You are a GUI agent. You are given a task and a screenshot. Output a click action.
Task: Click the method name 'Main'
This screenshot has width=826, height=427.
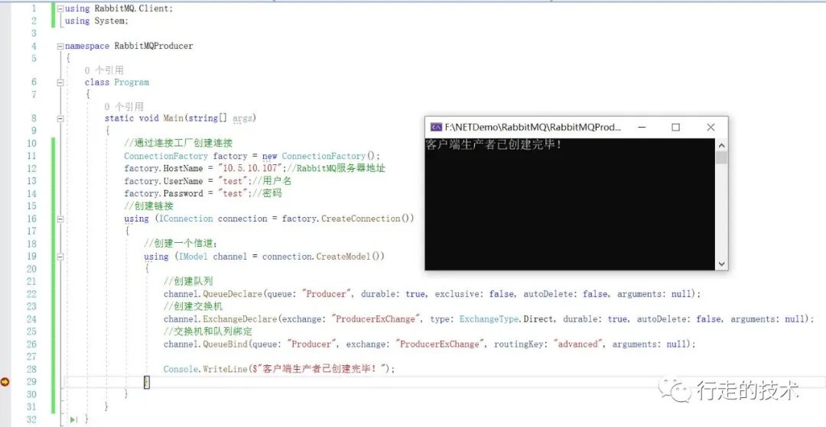click(x=174, y=118)
